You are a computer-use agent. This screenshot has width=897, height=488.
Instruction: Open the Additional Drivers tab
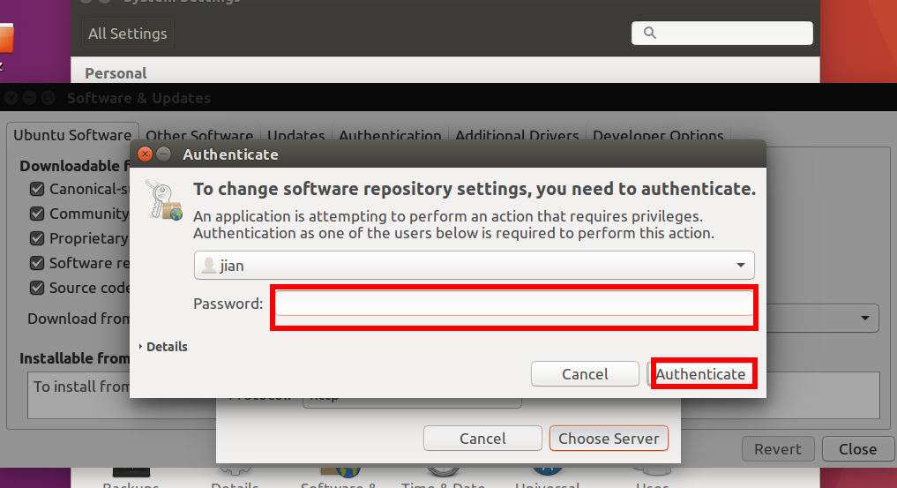click(x=517, y=136)
